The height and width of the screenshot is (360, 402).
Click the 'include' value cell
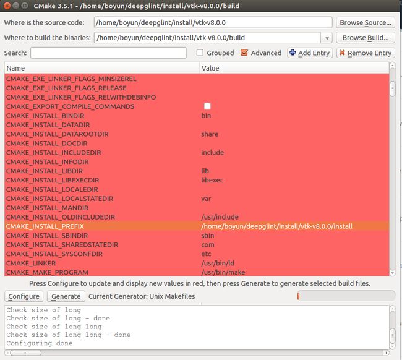click(212, 153)
